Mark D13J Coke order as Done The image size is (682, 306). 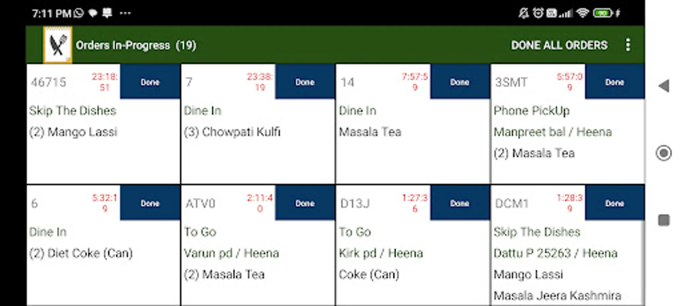pos(460,203)
